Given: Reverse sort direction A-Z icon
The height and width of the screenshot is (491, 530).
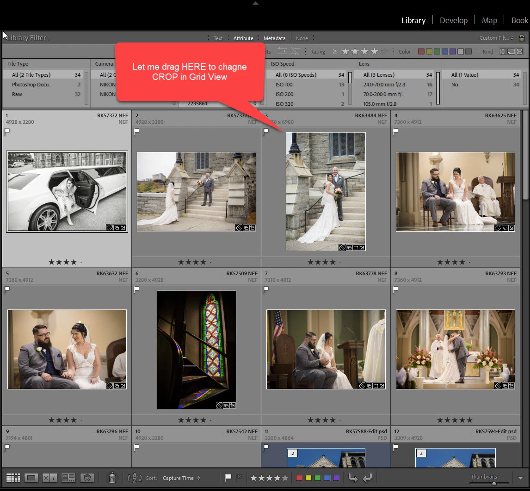Looking at the screenshot, I should [x=135, y=478].
